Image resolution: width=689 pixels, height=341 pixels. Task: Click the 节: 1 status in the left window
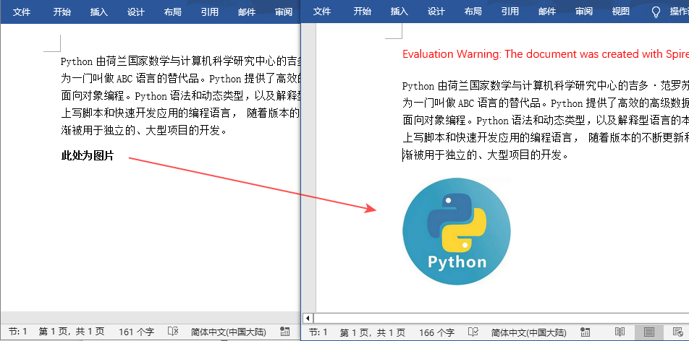point(18,332)
